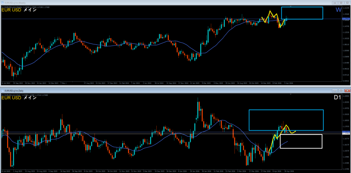
Task: Click the 'EUR USD メイン' label on Weekly chart
Action: click(19, 10)
